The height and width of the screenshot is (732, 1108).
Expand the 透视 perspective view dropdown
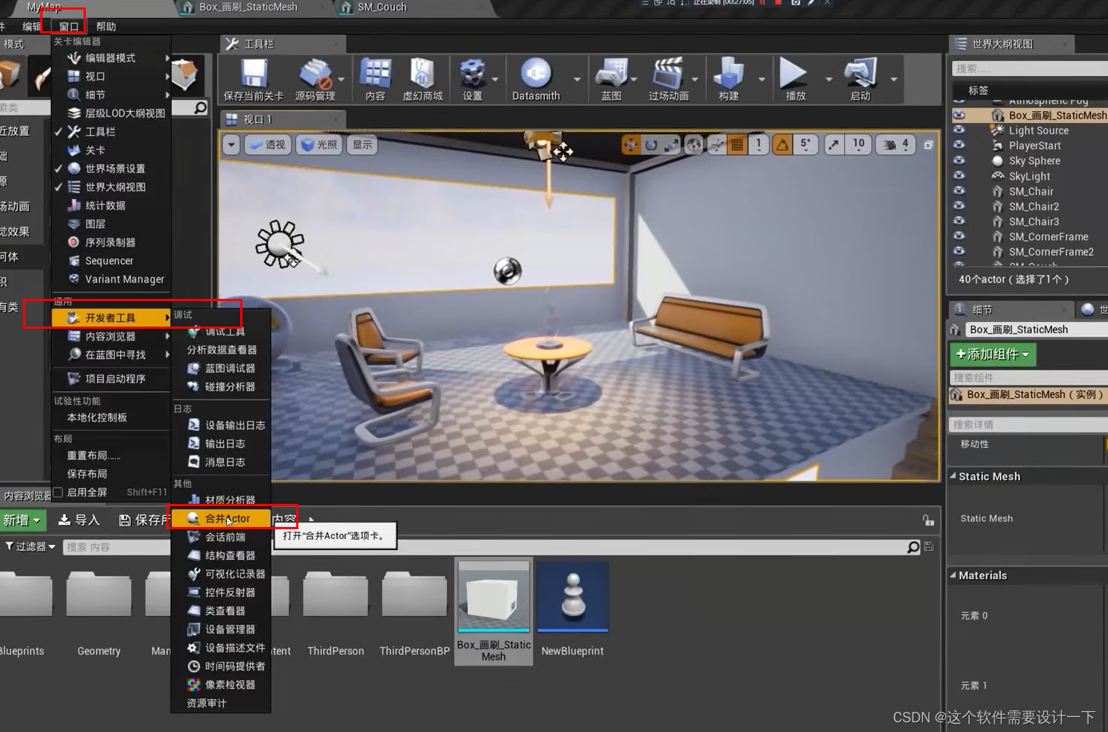point(267,145)
